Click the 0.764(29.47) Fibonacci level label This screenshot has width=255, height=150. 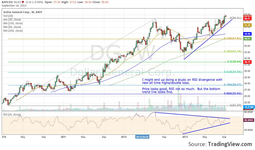coord(233,85)
